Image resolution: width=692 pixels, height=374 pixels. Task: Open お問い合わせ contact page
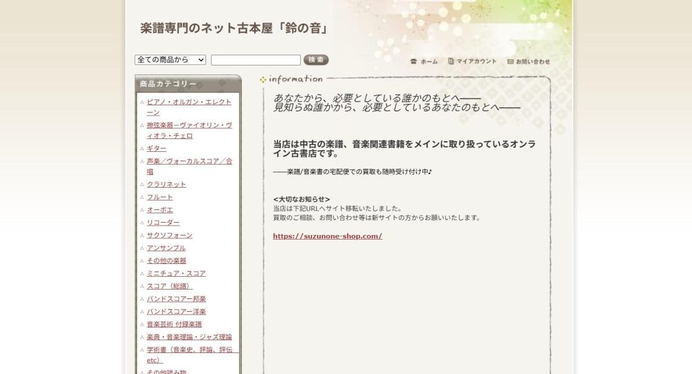[533, 61]
